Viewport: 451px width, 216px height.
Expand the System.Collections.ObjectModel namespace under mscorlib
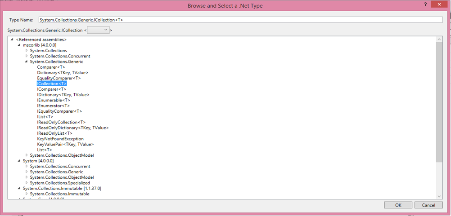point(27,155)
